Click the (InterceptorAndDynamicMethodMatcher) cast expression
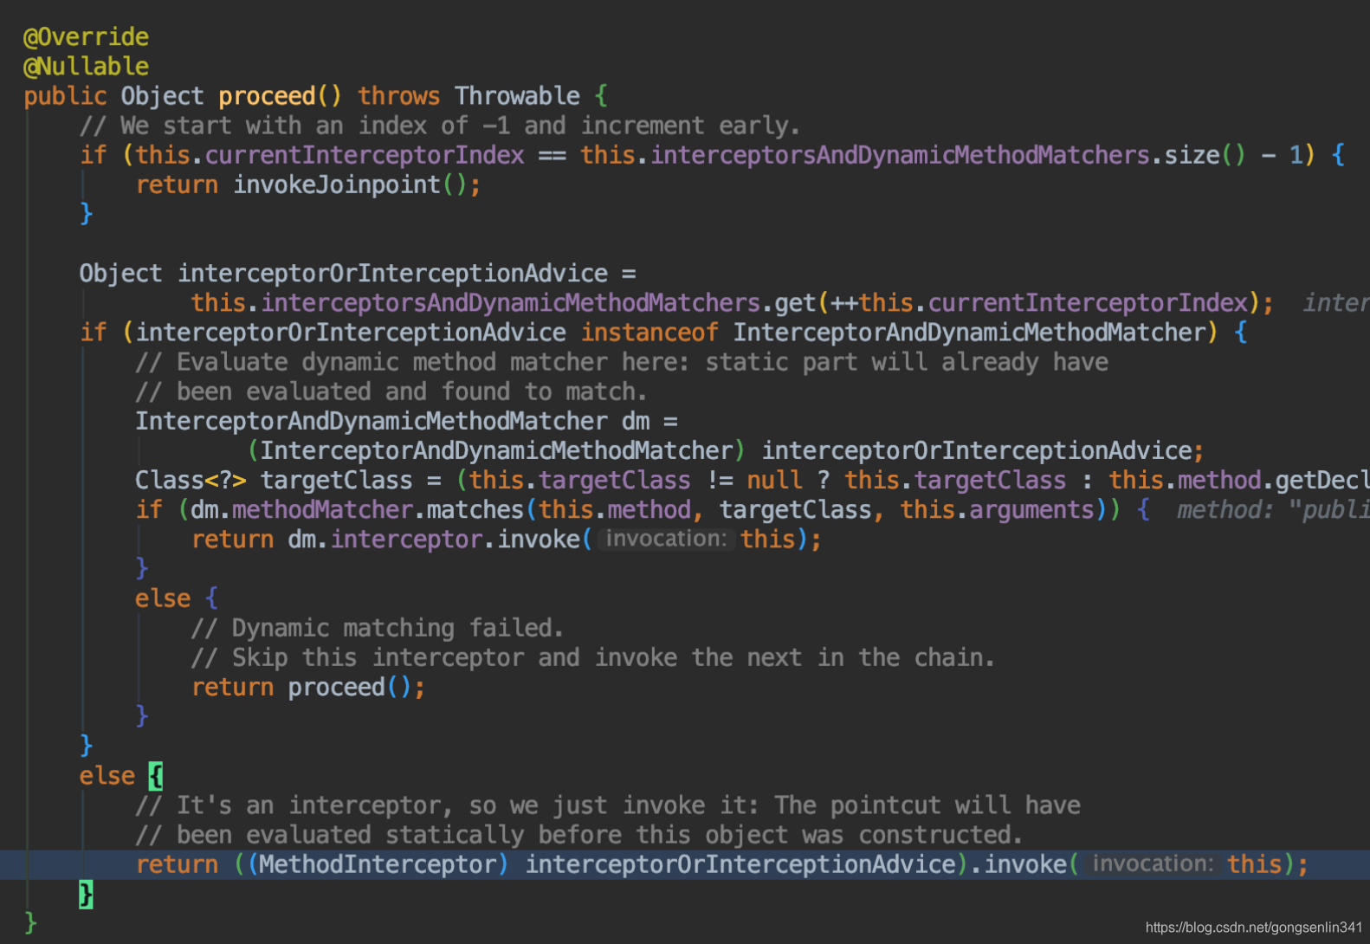1370x944 pixels. point(496,451)
